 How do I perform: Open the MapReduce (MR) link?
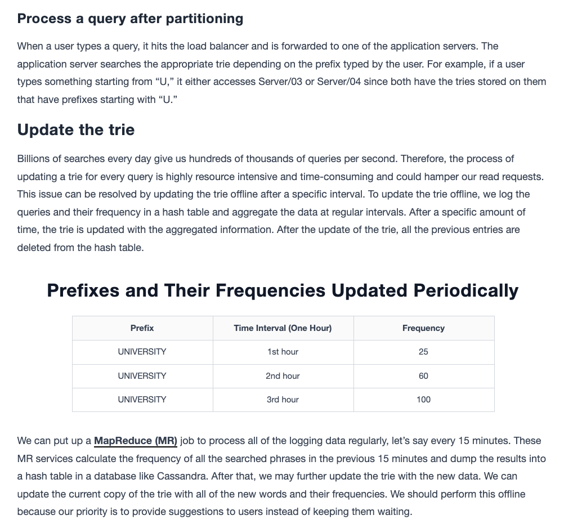(x=135, y=441)
